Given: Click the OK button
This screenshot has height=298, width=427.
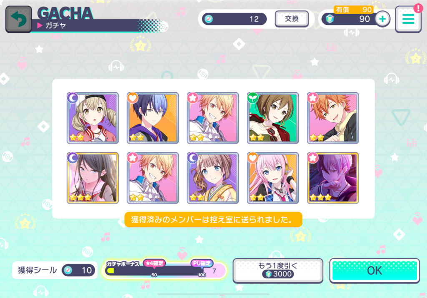Looking at the screenshot, I should click(374, 271).
